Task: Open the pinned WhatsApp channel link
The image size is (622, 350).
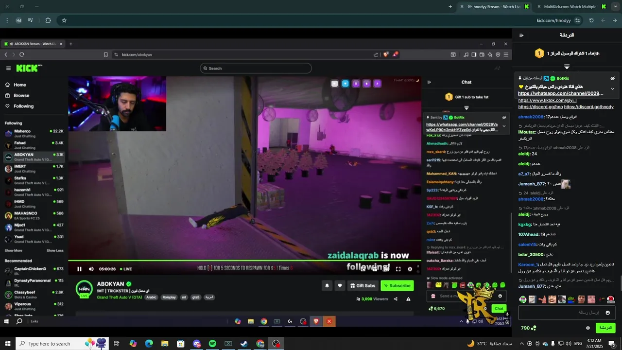Action: pyautogui.click(x=560, y=93)
